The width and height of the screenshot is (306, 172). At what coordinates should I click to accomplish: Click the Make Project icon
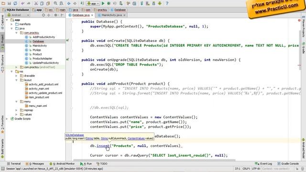(x=82, y=3)
